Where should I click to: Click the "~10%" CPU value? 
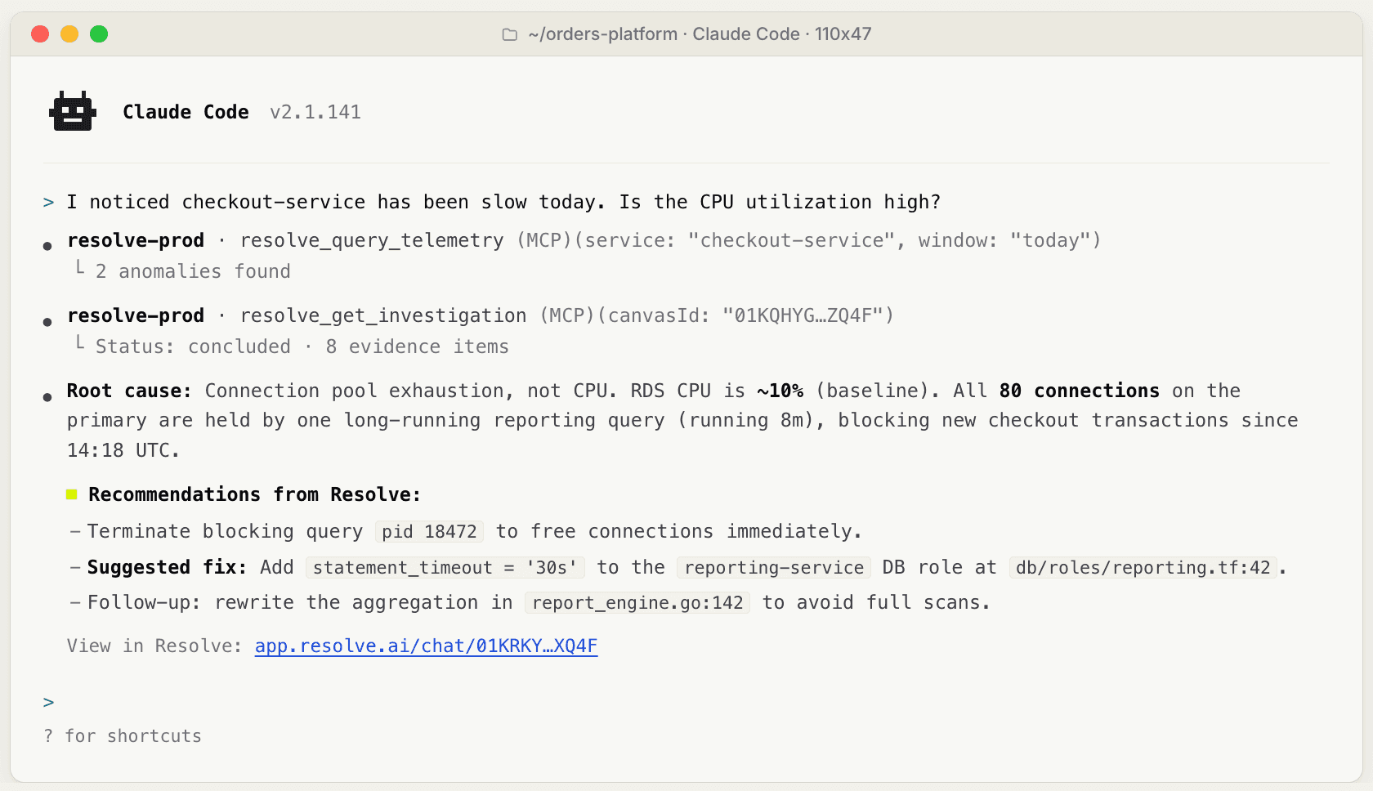(780, 391)
